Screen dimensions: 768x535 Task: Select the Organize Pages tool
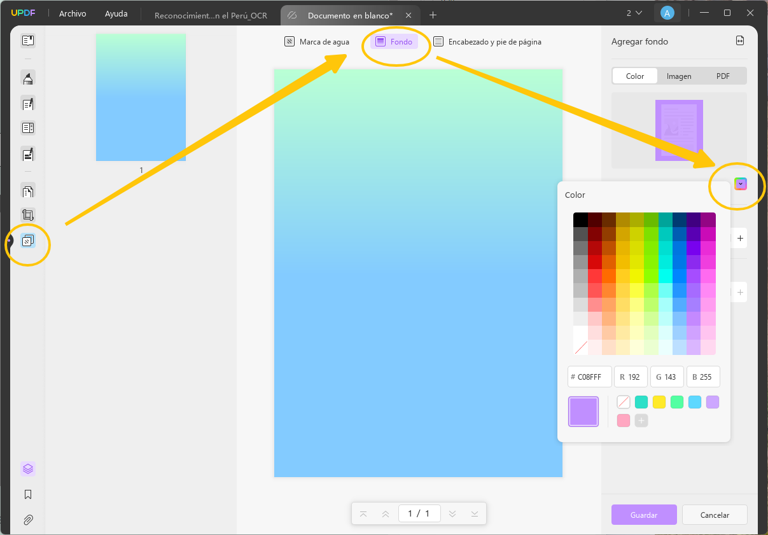click(x=27, y=191)
